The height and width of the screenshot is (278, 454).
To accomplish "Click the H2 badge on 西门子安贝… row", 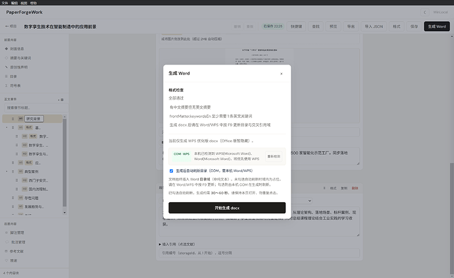I will point(24,181).
